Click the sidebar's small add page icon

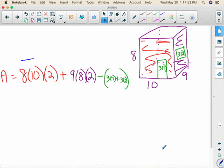[x=219, y=155]
